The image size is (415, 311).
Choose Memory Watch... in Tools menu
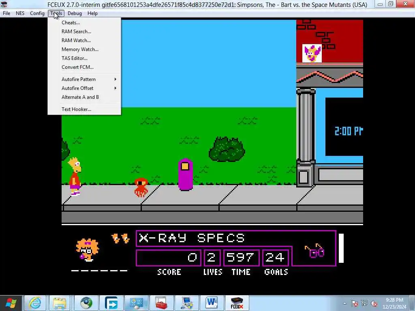pos(84,49)
